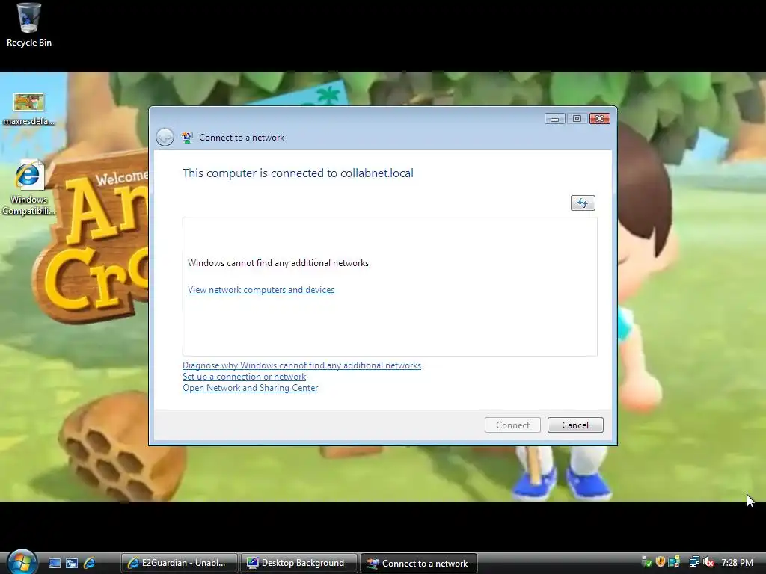Click the Cancel button
Viewport: 766px width, 574px height.
pos(575,425)
